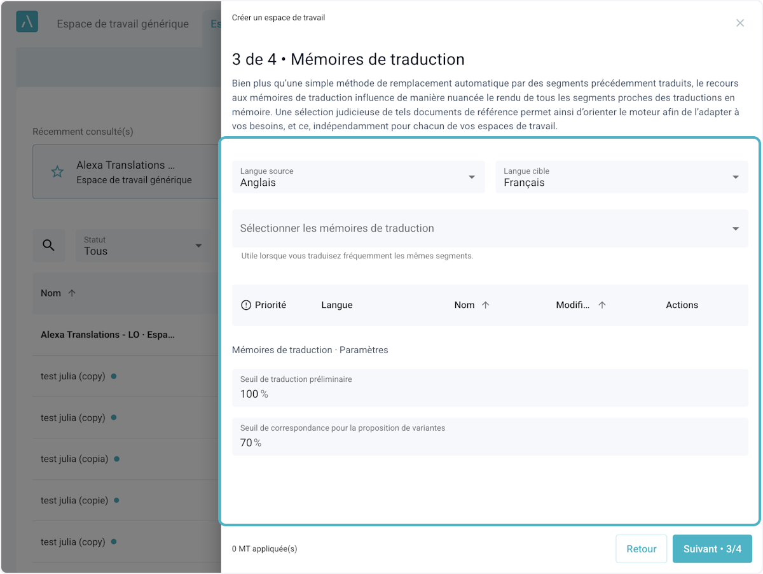Click the variantes correspondance threshold field
Screen dimensions: 763x574
click(490, 437)
